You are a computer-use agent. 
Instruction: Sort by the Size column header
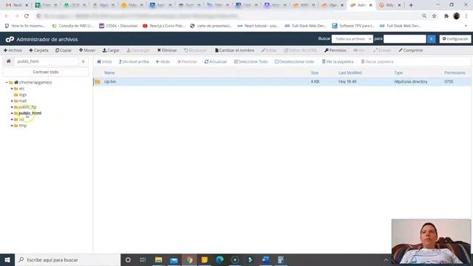[x=315, y=72]
